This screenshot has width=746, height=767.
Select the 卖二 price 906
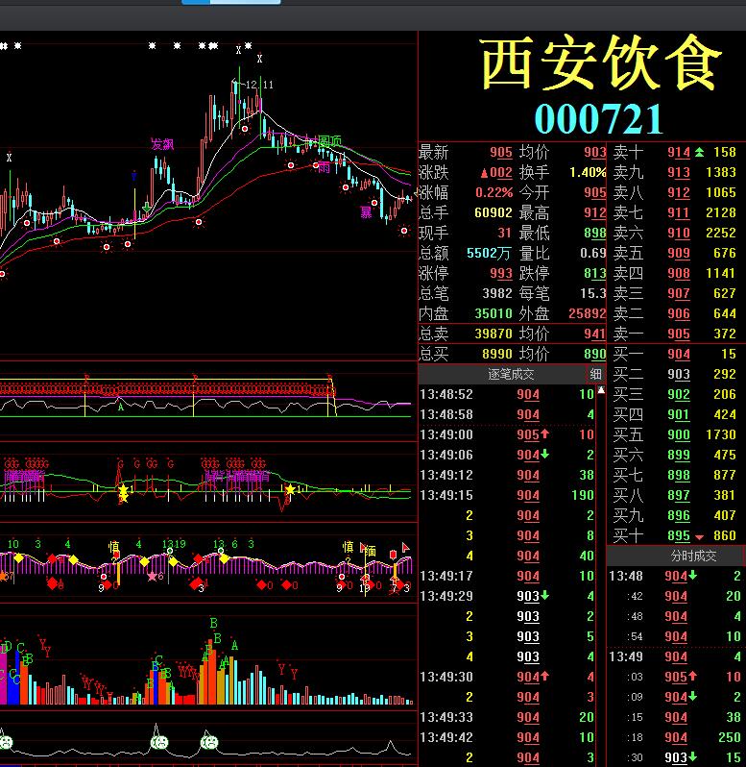(x=679, y=313)
